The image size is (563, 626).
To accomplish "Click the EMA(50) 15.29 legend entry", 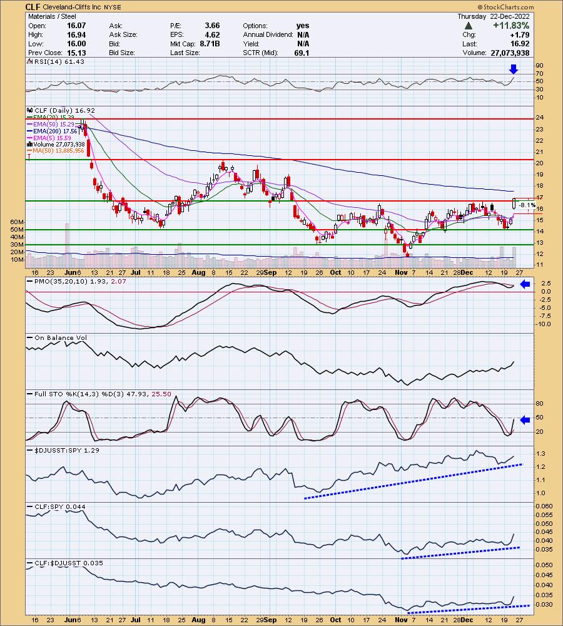I will [51, 124].
